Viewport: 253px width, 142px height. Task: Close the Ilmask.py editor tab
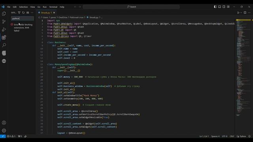click(x=54, y=13)
